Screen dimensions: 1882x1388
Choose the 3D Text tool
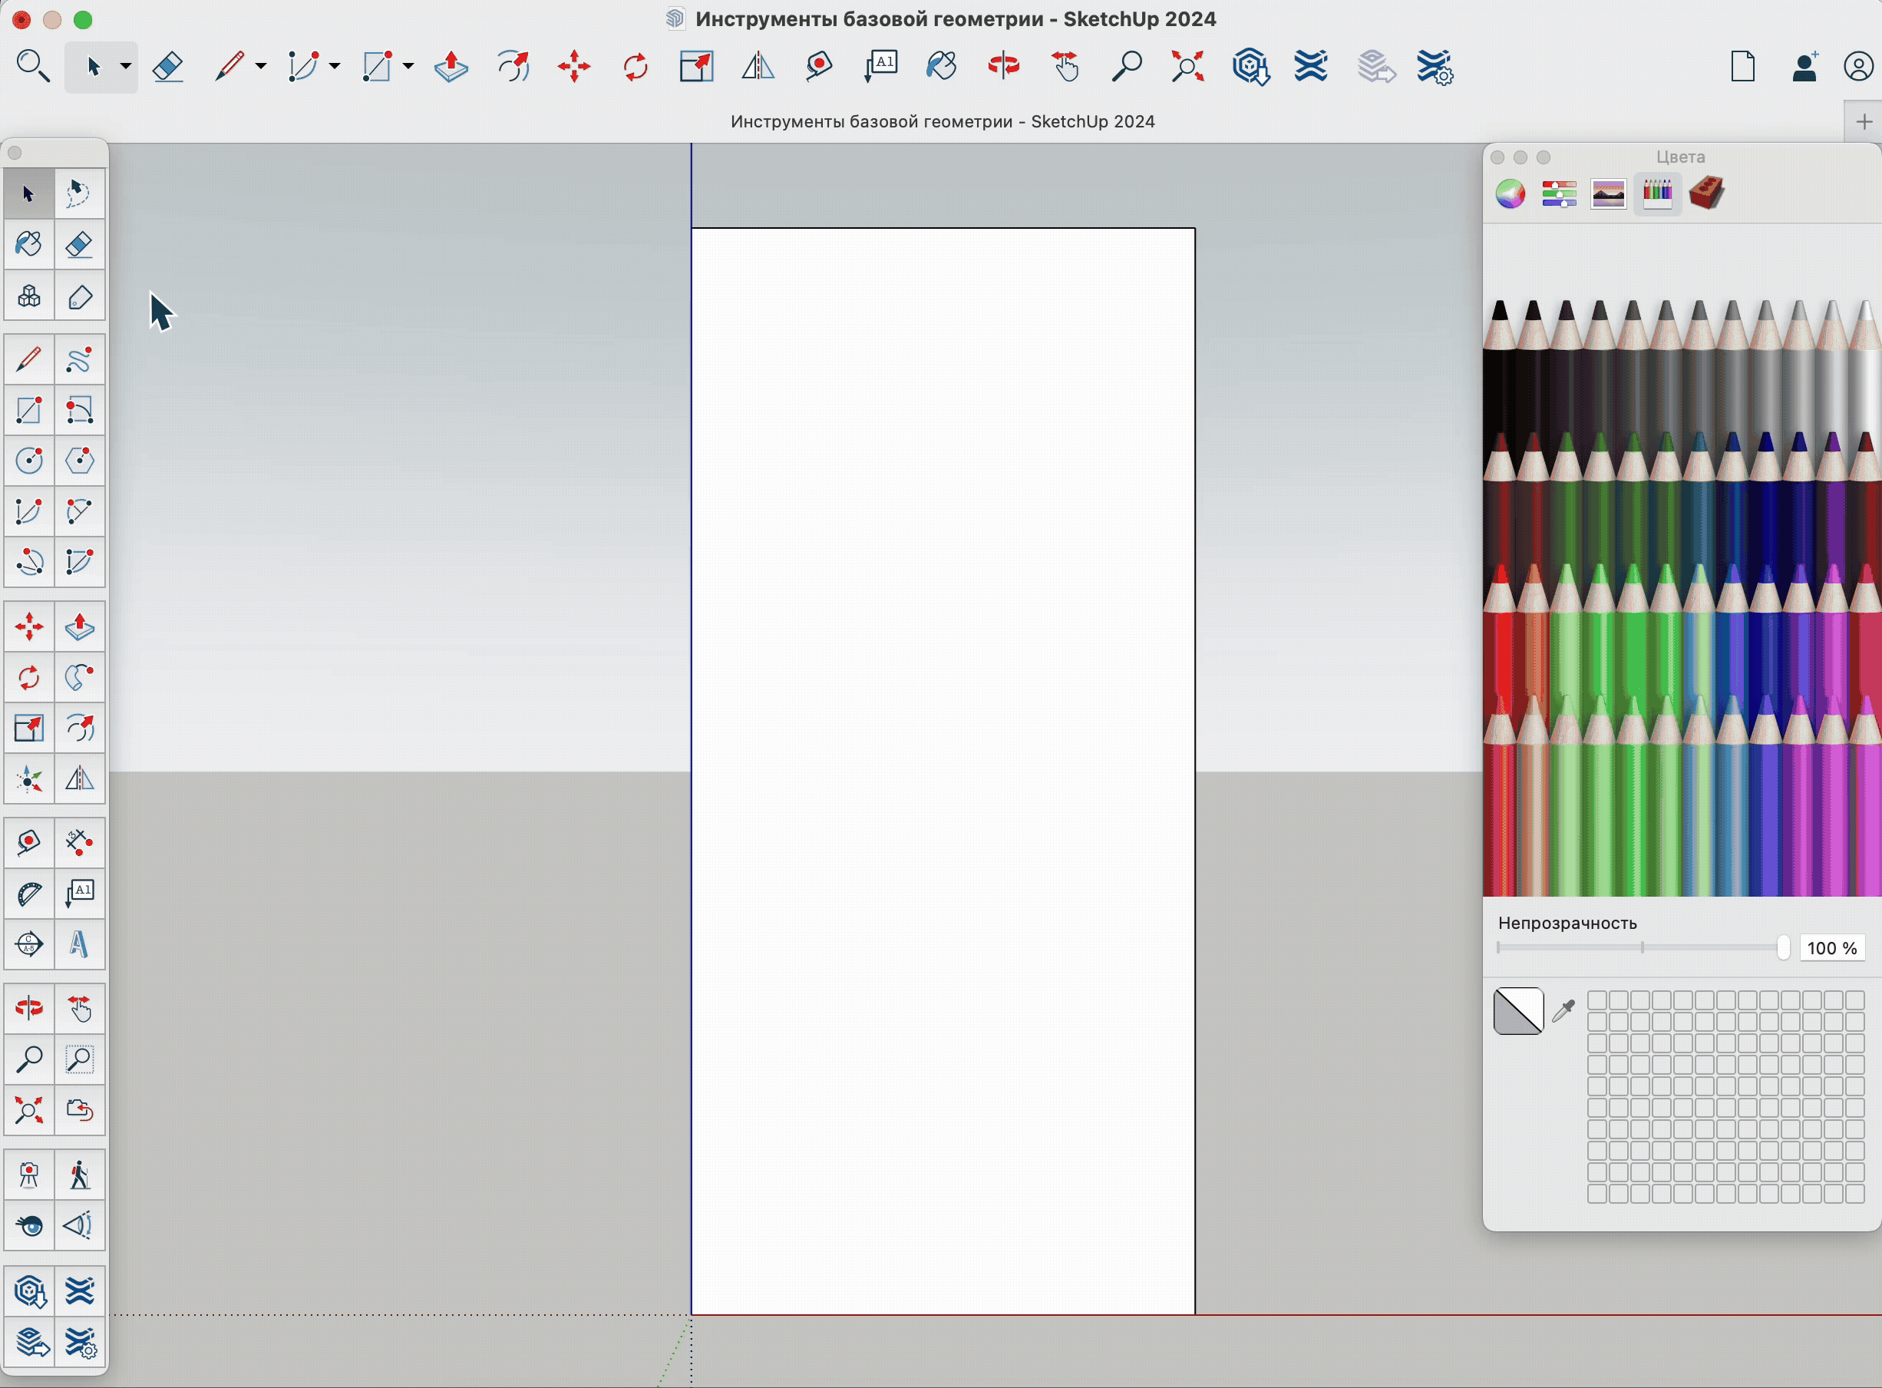(x=80, y=944)
